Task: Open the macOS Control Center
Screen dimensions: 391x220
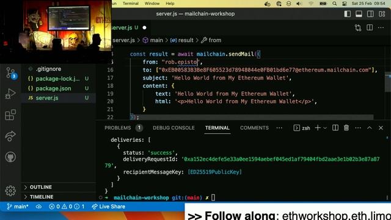Action: coord(345,4)
